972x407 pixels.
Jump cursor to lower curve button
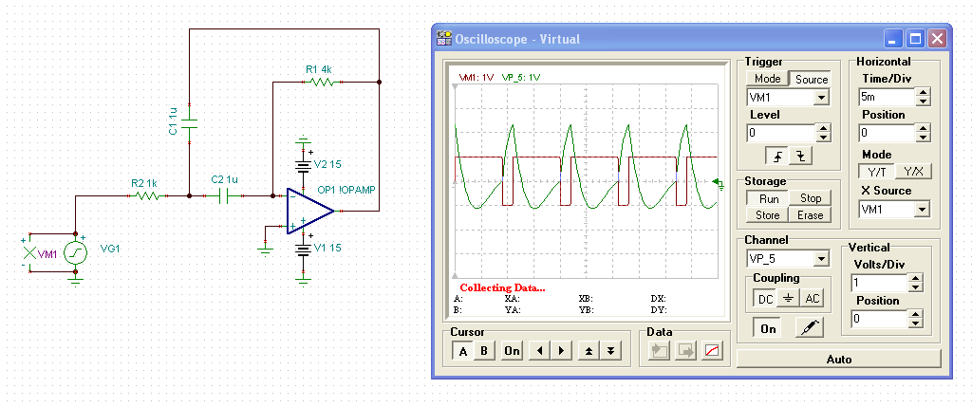pyautogui.click(x=610, y=351)
